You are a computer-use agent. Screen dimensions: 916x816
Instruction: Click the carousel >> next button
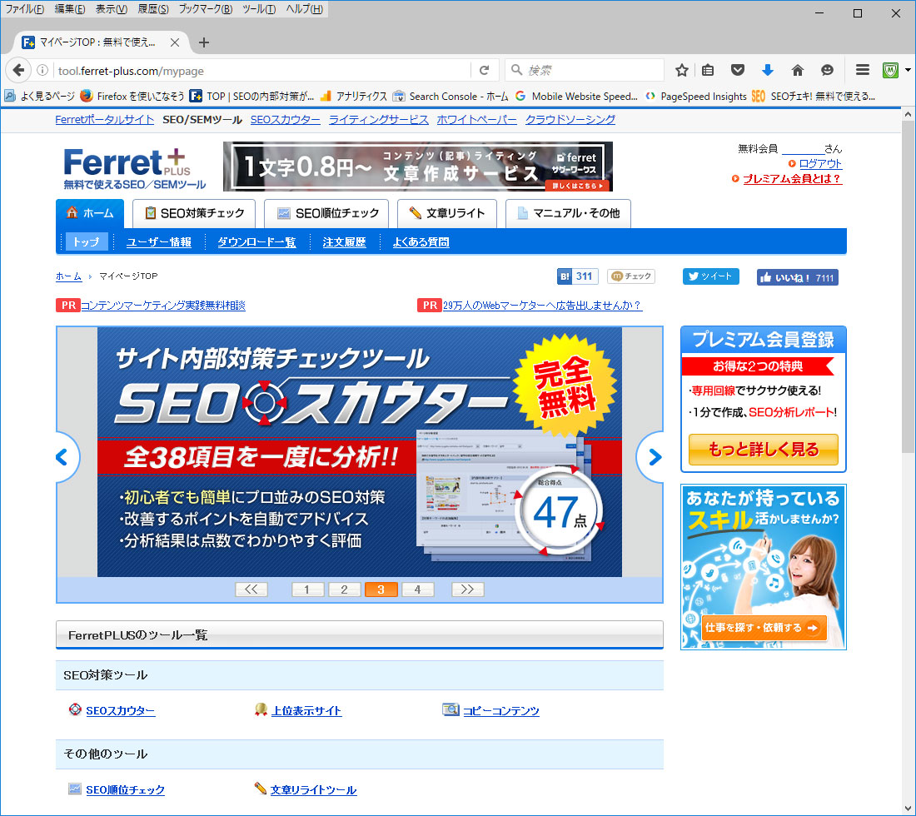pyautogui.click(x=467, y=590)
